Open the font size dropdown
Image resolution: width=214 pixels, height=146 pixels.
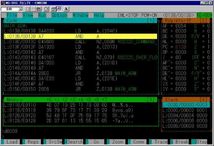(20, 9)
